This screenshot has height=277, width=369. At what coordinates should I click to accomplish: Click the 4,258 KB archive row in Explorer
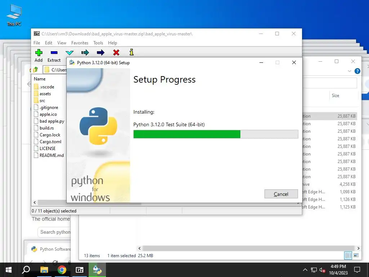point(329,184)
